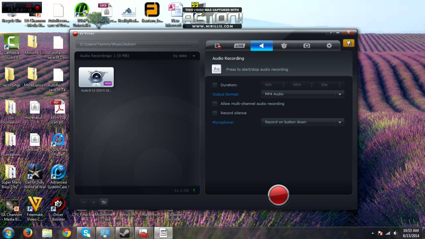Open the Minions-1 folder icon
The height and width of the screenshot is (239, 425).
pos(35,45)
